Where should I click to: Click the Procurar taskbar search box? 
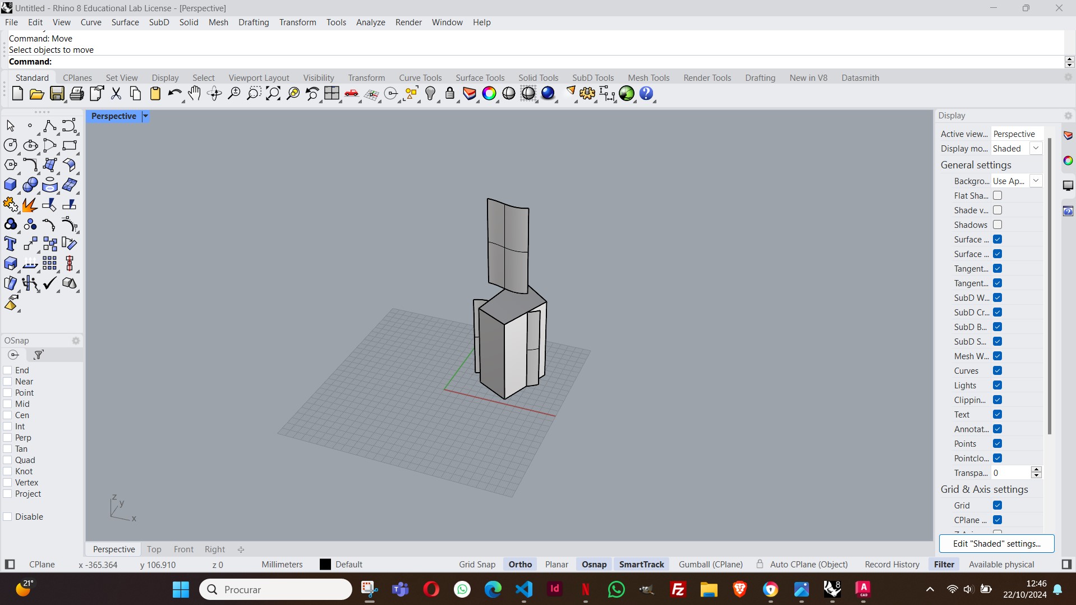pyautogui.click(x=275, y=589)
